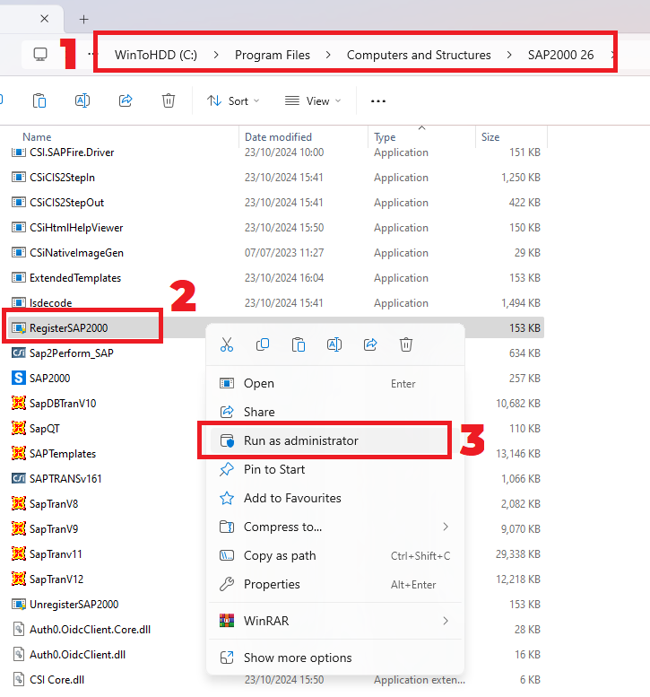Select the CSiHtmlHelpViewer file
Viewport: 650px width, 697px height.
tap(76, 228)
